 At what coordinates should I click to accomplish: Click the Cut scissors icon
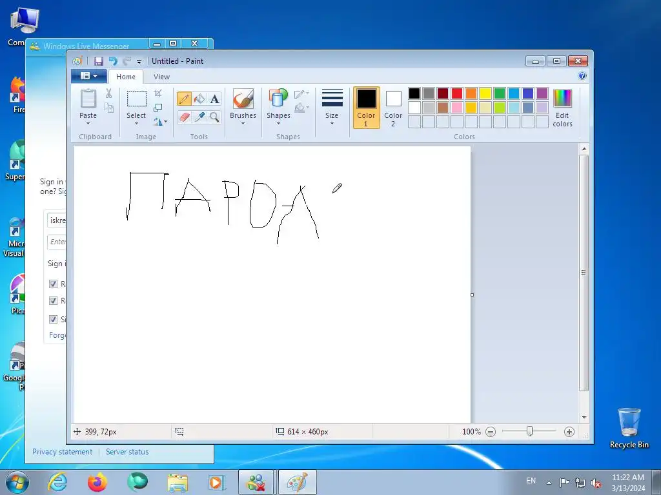pos(108,93)
